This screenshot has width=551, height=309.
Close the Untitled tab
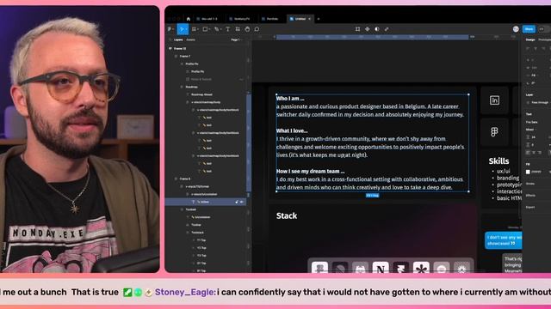(310, 19)
